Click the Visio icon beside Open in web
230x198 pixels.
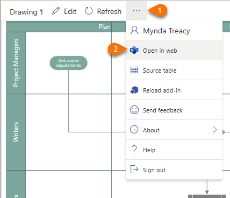(x=134, y=50)
